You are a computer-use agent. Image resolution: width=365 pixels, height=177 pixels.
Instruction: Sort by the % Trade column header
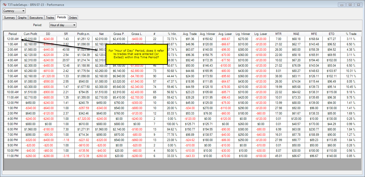(x=351, y=34)
